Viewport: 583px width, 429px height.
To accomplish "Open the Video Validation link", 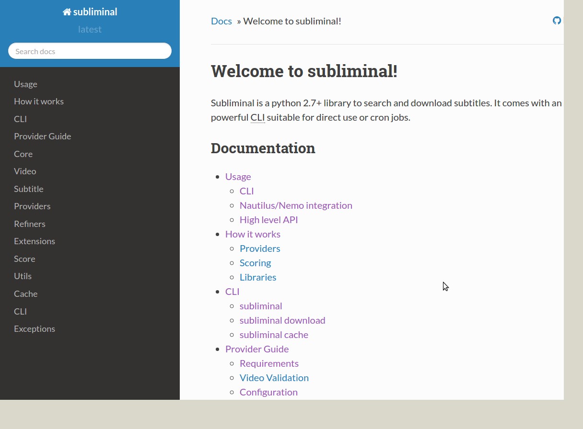I will (274, 378).
